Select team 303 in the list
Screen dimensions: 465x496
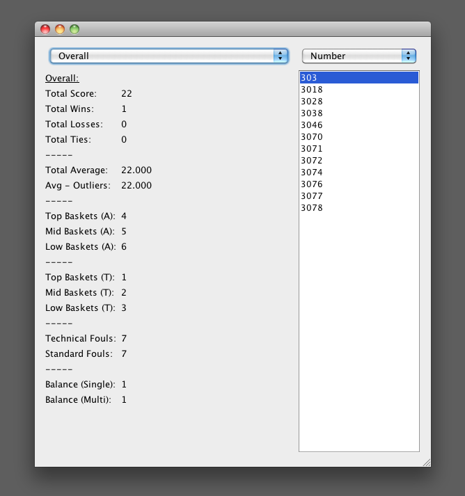(x=359, y=77)
